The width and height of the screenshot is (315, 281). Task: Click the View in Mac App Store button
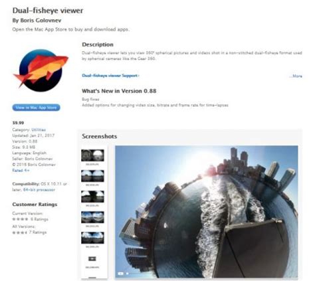point(36,108)
